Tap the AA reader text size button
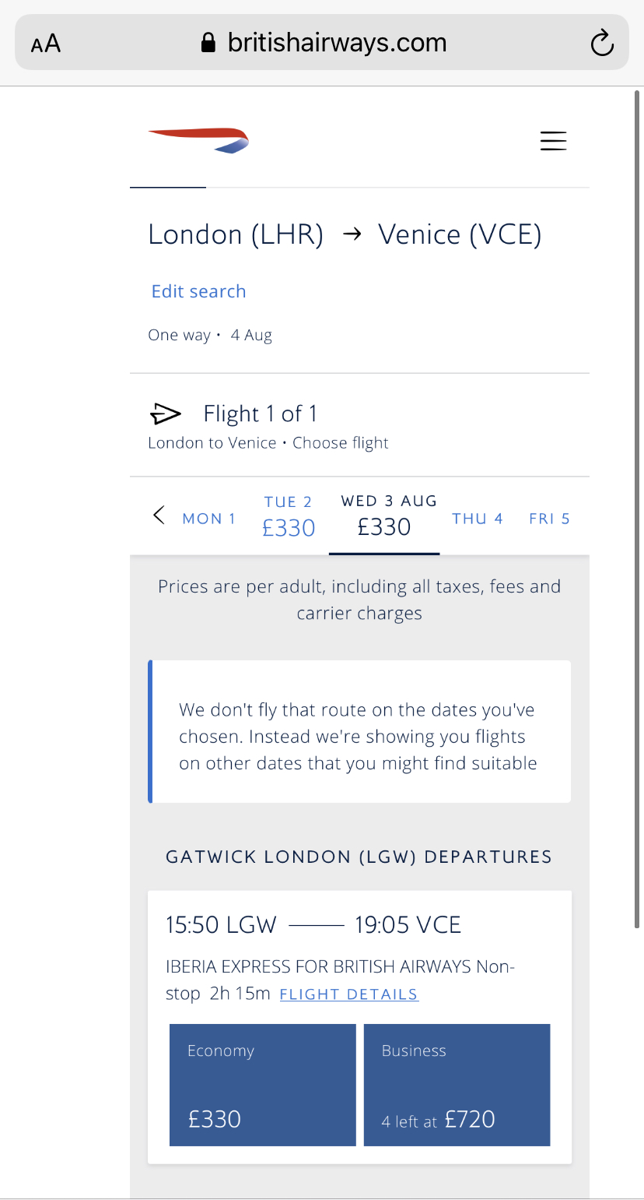 coord(46,43)
